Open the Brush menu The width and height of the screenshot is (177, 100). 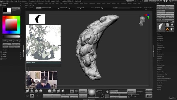(30, 3)
